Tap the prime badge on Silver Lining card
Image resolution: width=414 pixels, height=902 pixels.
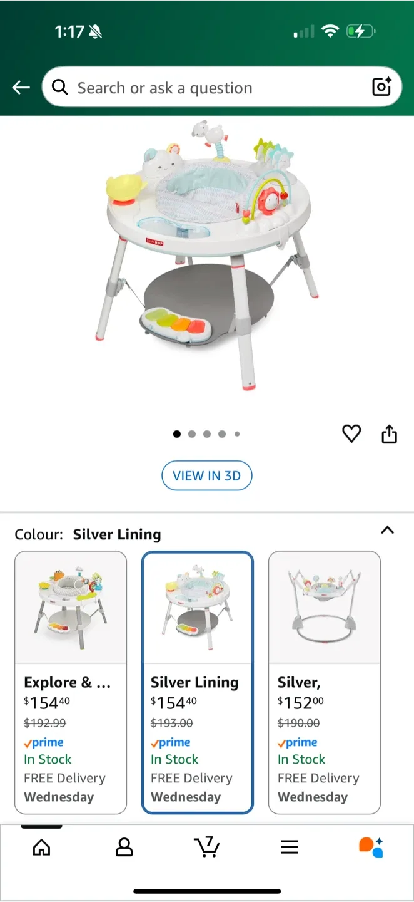point(170,742)
